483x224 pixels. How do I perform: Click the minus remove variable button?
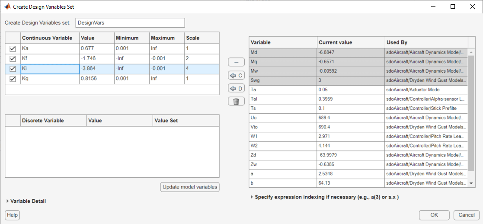236,63
